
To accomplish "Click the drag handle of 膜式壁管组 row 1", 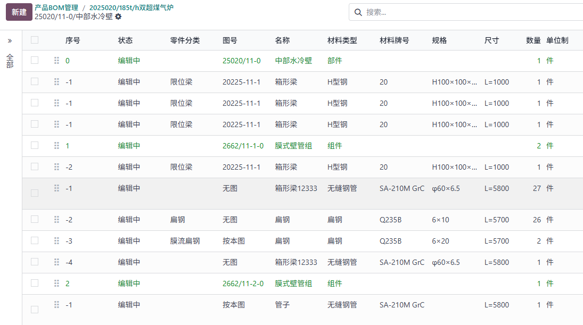I will tap(56, 146).
